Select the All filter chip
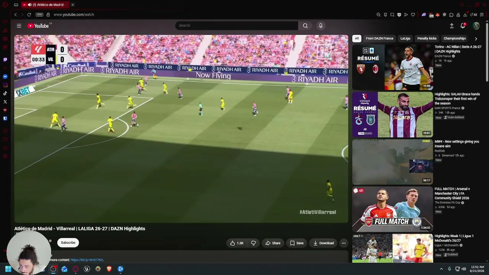Image resolution: width=489 pixels, height=275 pixels. (357, 38)
